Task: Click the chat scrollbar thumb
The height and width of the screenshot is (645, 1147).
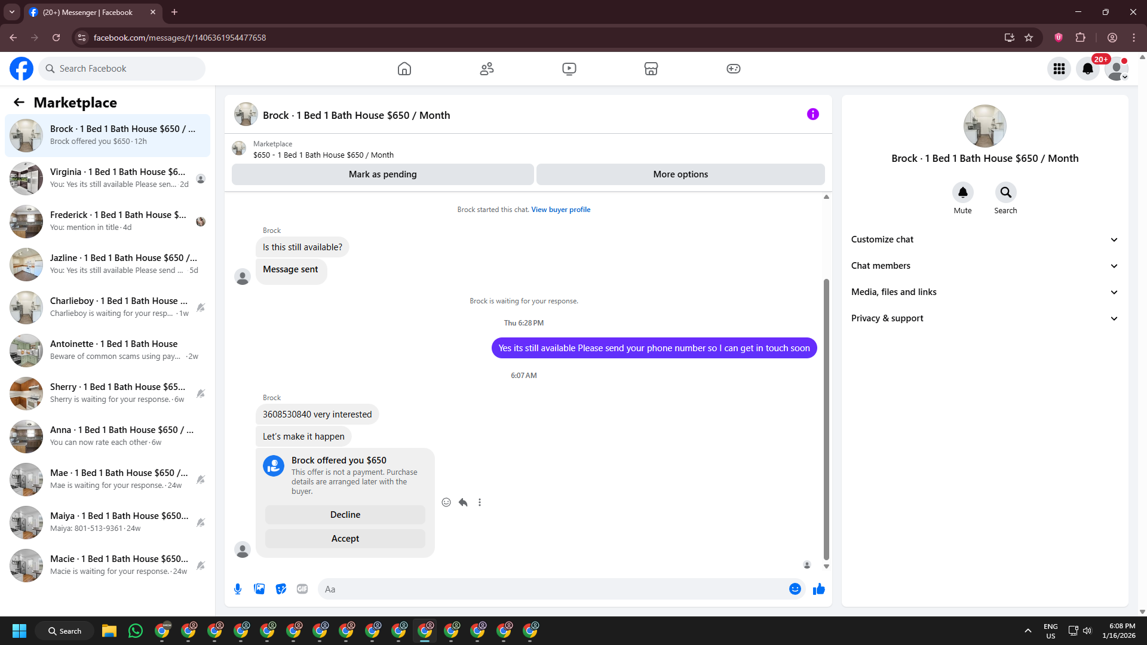Action: tap(826, 418)
